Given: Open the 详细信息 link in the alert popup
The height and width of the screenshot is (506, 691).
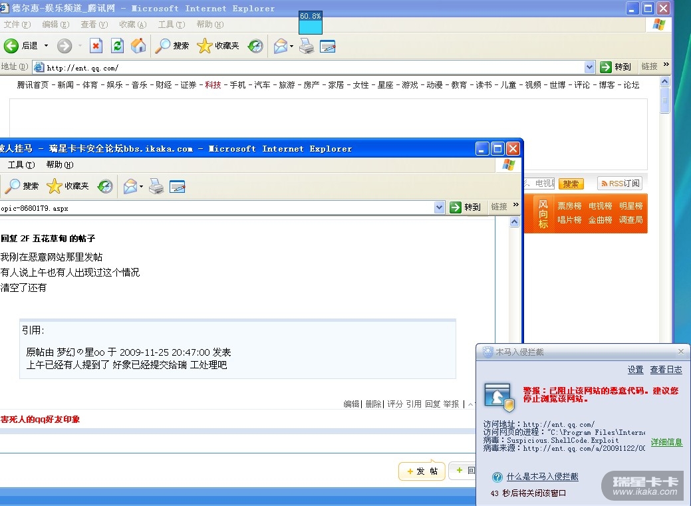Looking at the screenshot, I should [x=666, y=442].
